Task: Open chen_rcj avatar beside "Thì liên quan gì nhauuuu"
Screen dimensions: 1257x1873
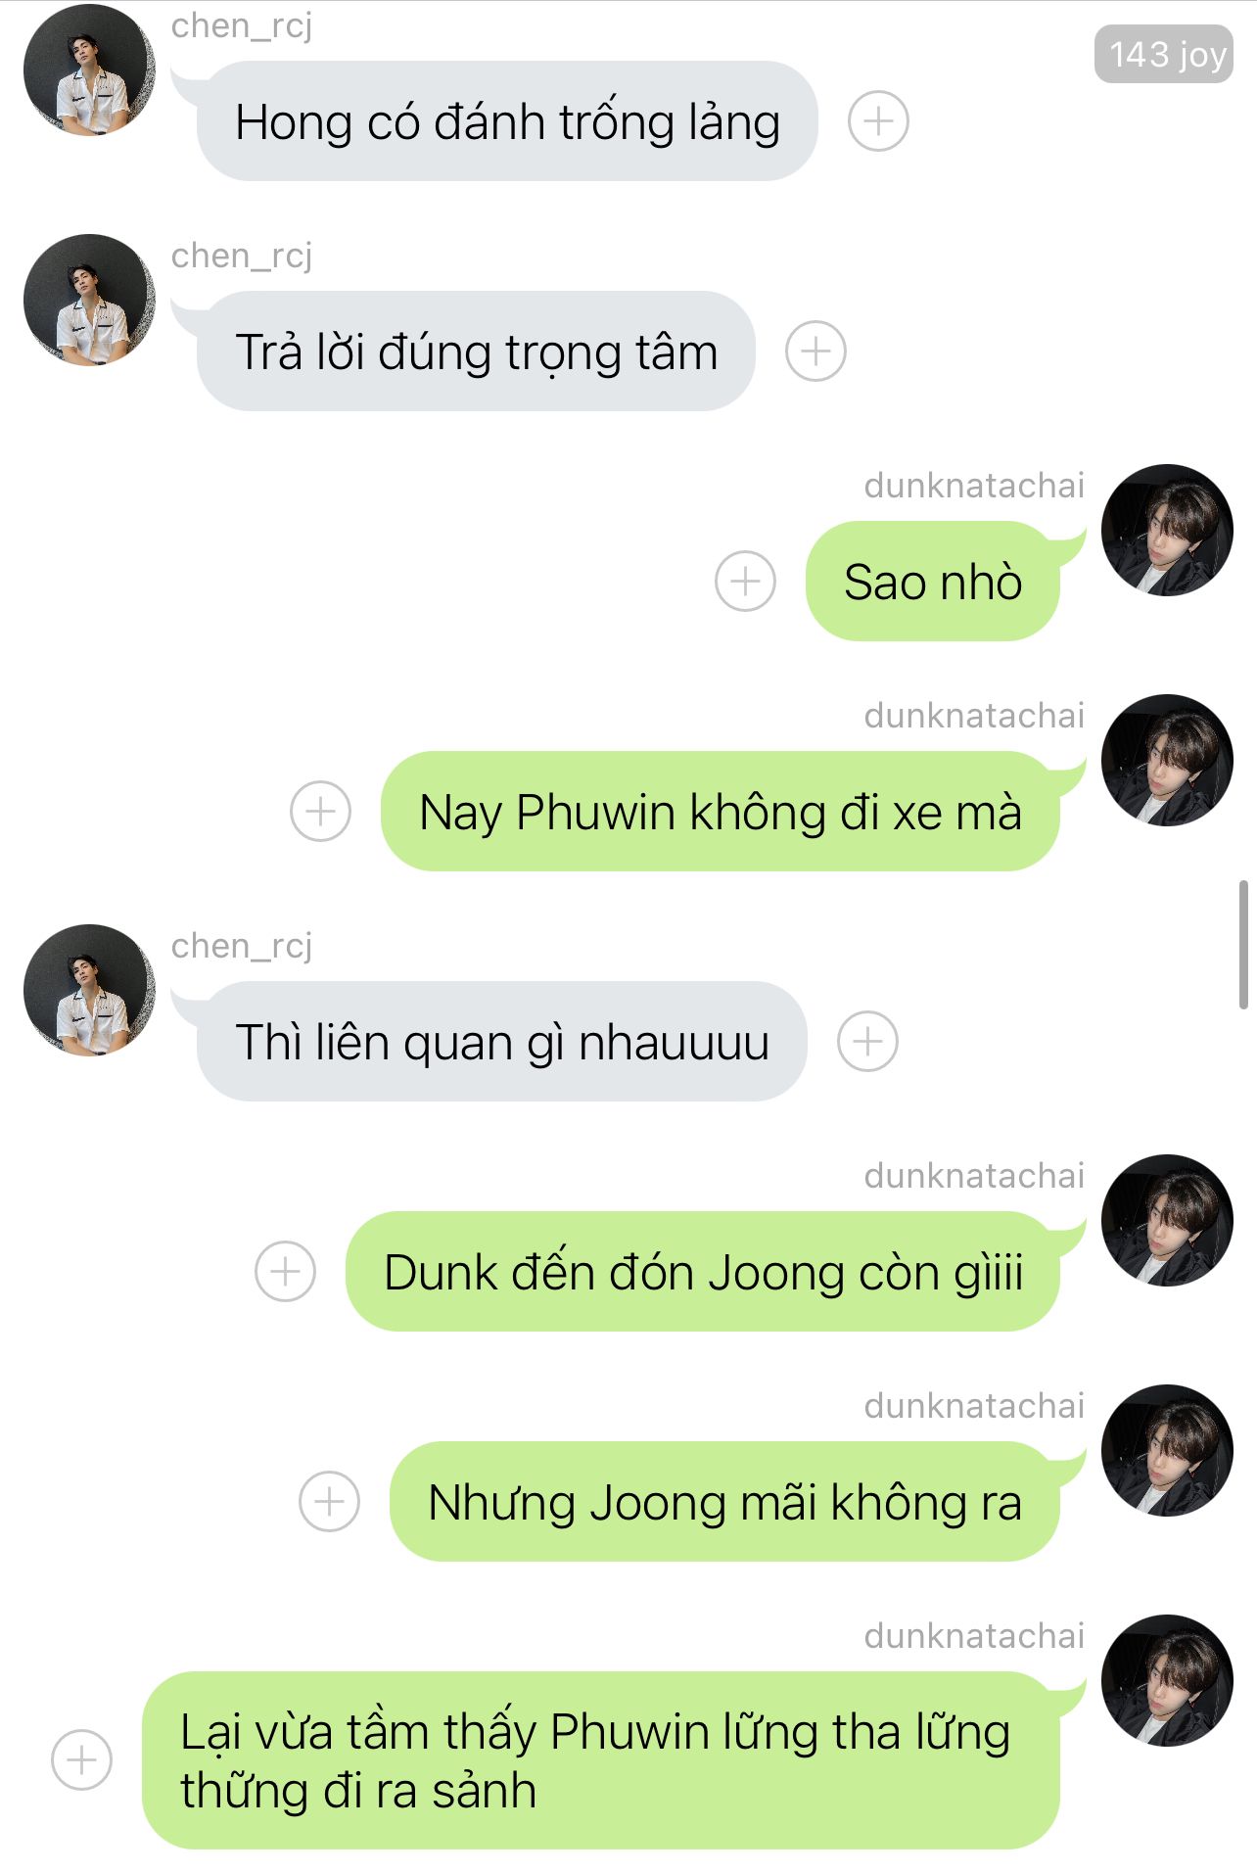Action: pos(89,990)
